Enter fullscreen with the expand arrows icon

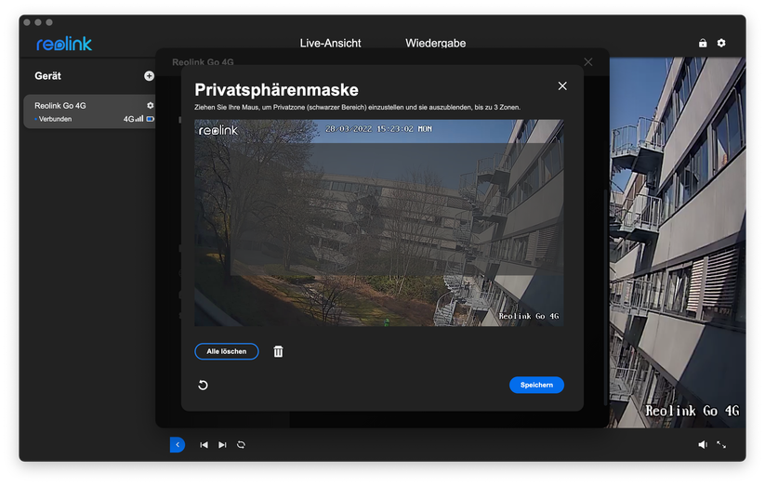[721, 445]
